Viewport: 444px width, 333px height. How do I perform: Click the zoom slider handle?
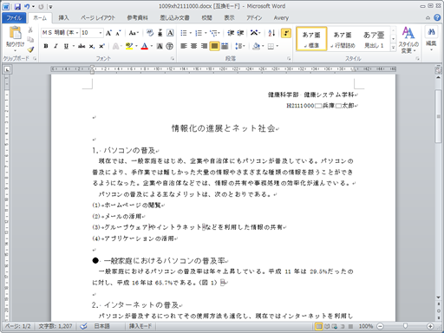coord(405,326)
